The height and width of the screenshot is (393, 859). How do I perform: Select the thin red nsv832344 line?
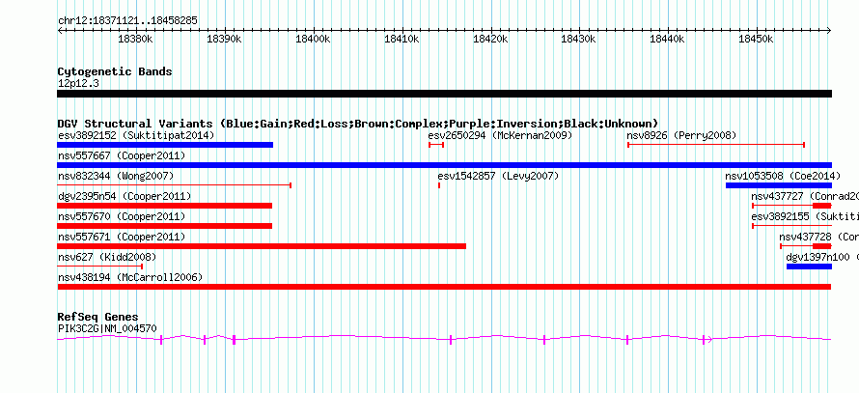pos(174,185)
